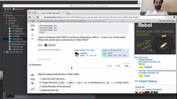Downvote the answer with 438 votes
The image size is (177, 99).
tap(32, 83)
